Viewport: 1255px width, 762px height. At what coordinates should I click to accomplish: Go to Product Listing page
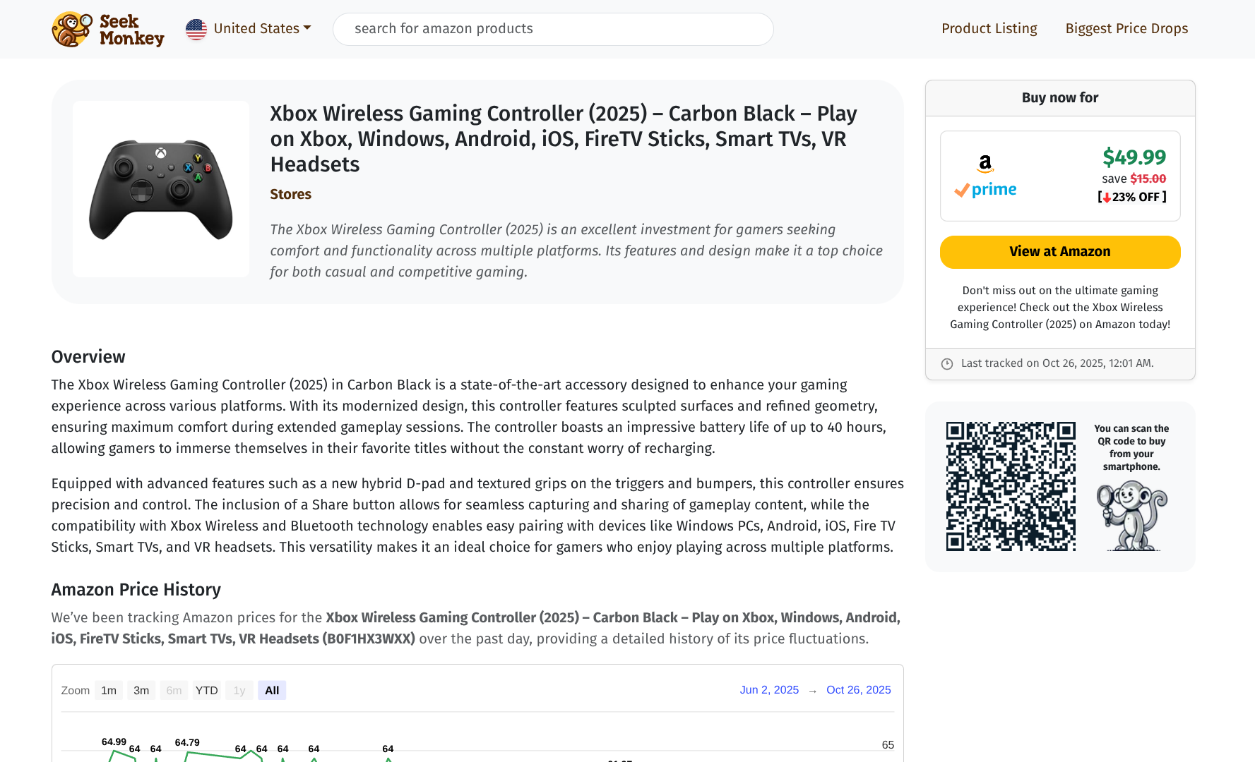989,29
